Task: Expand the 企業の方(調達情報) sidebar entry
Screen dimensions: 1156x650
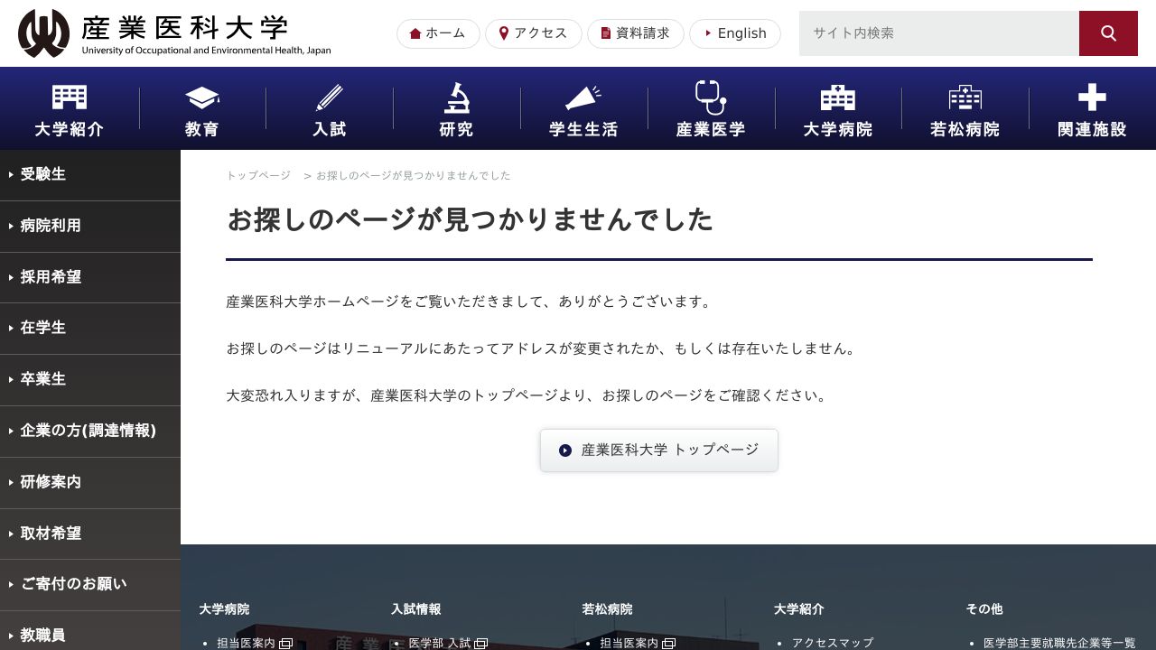Action: [88, 431]
